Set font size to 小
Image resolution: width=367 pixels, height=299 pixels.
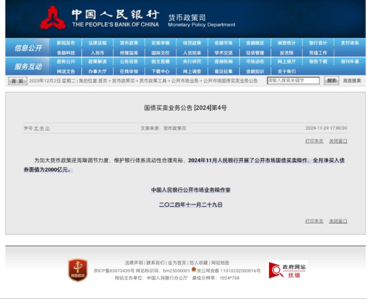point(48,128)
